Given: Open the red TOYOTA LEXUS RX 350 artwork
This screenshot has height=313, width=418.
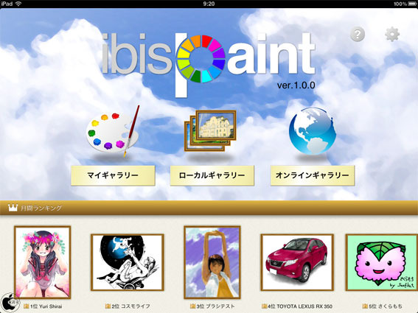Looking at the screenshot, I should [297, 262].
